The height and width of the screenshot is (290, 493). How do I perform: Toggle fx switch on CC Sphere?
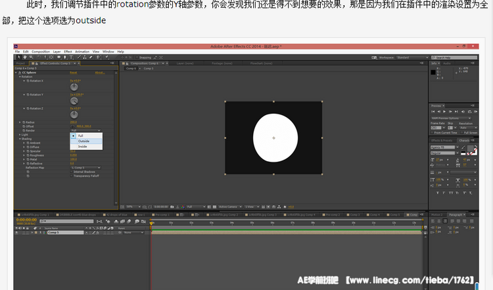point(20,72)
